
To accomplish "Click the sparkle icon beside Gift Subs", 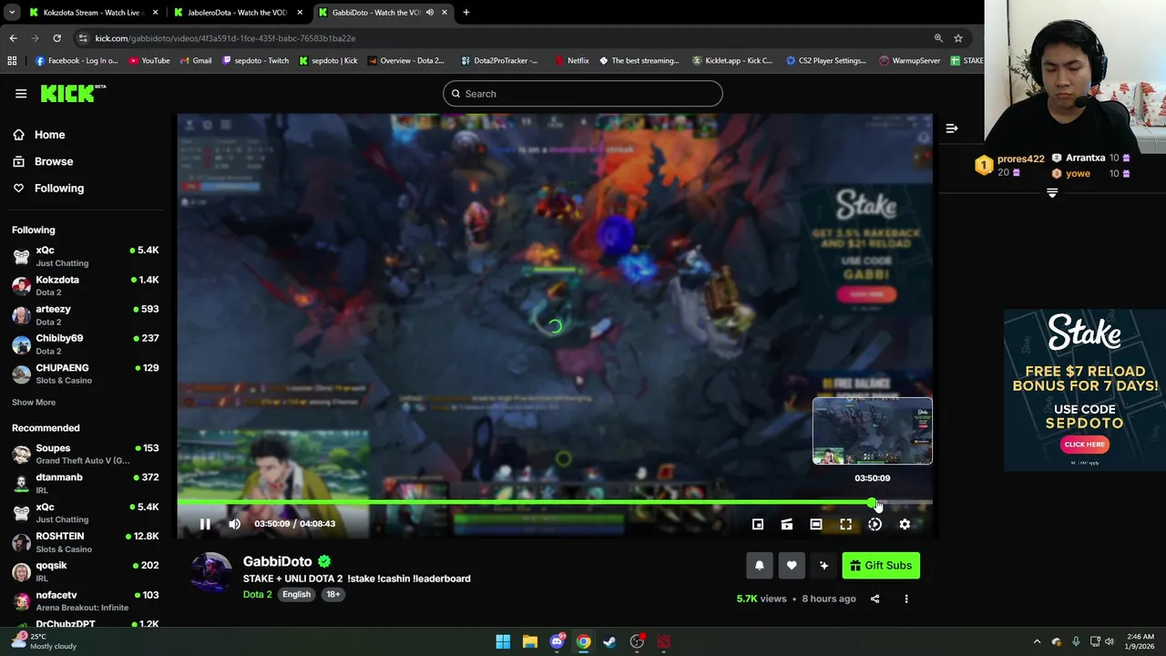I will click(x=823, y=566).
